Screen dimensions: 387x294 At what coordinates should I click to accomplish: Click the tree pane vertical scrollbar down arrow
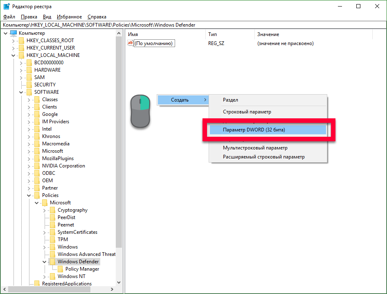coord(119,282)
